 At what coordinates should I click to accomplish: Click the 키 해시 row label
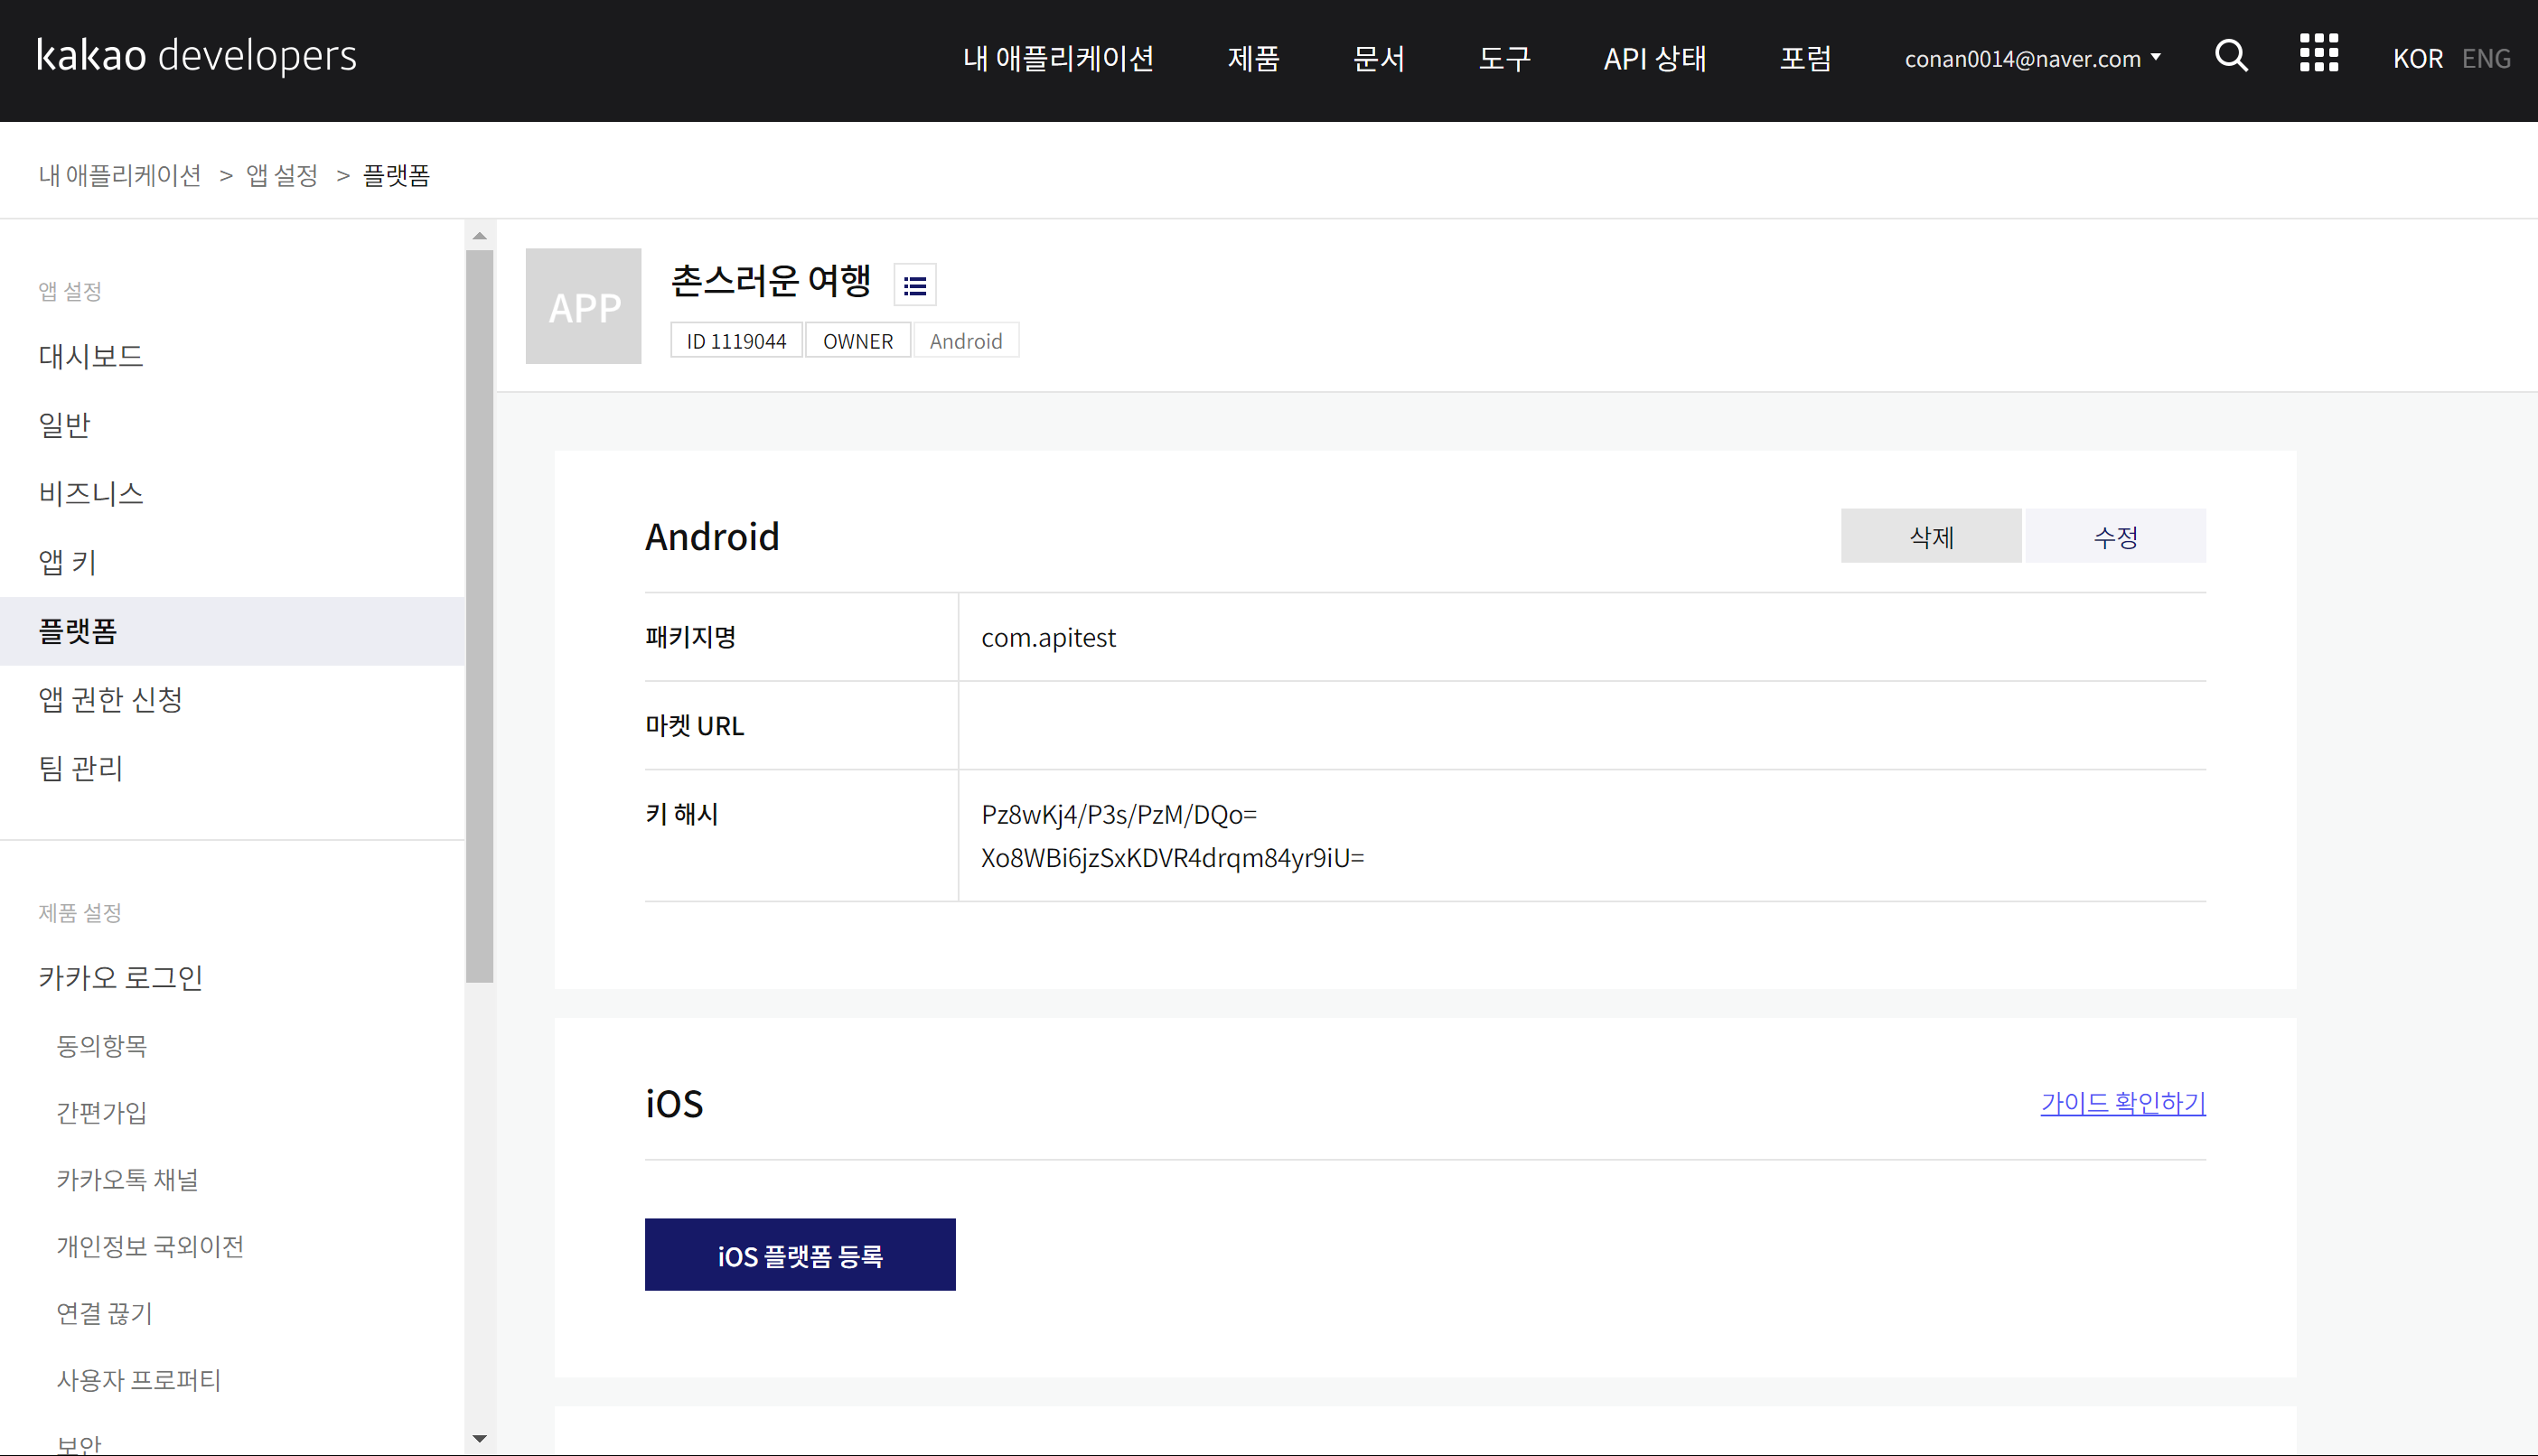pyautogui.click(x=682, y=814)
